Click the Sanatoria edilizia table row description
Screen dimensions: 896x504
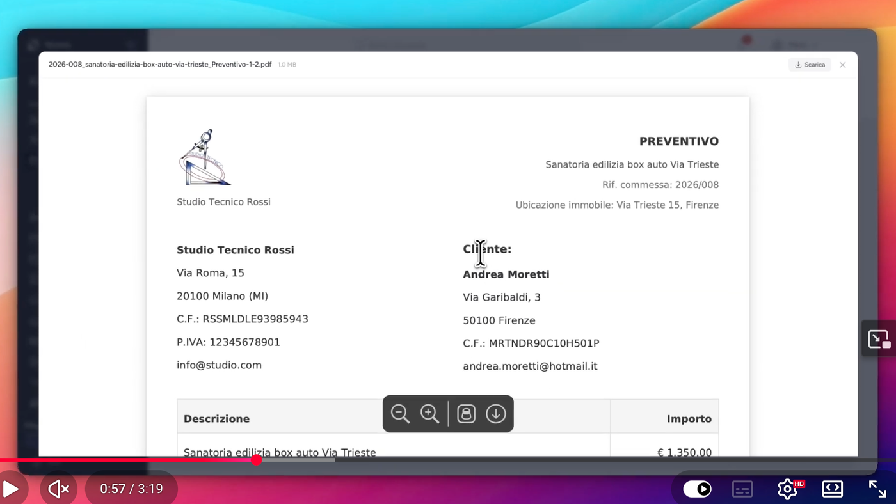tap(280, 452)
